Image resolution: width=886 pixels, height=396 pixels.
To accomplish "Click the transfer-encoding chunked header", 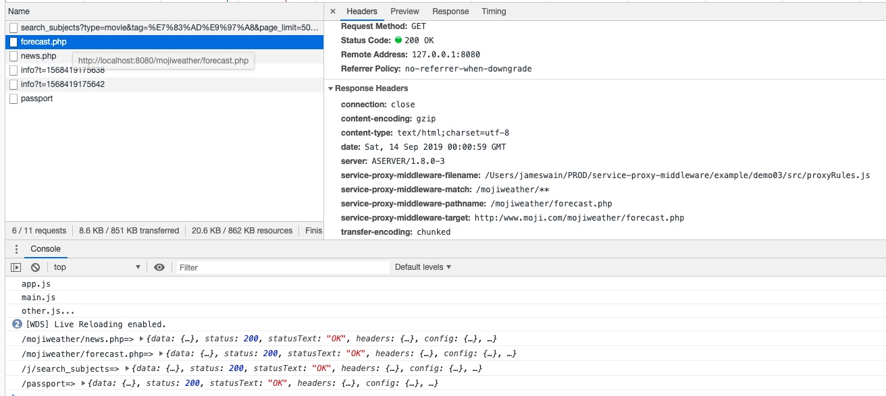I will click(x=396, y=232).
